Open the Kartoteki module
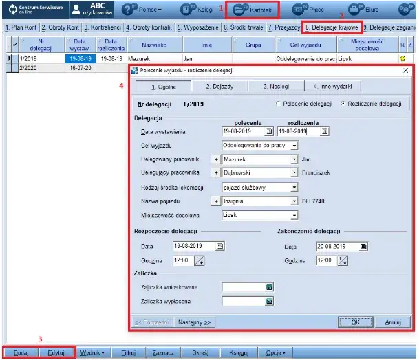Viewport: 419px width, 360px height. pos(255,10)
